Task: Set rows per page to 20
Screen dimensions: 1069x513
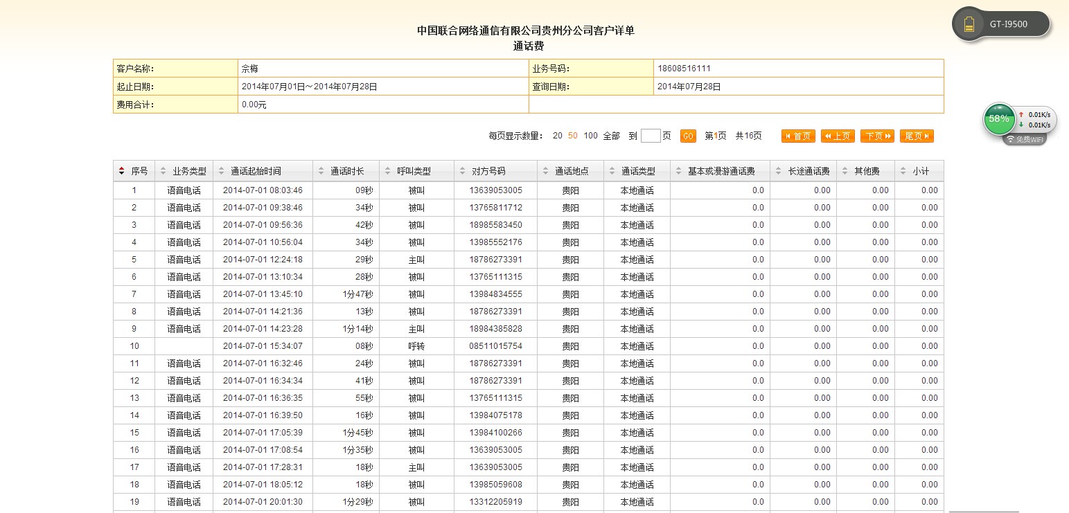Action: [x=558, y=136]
